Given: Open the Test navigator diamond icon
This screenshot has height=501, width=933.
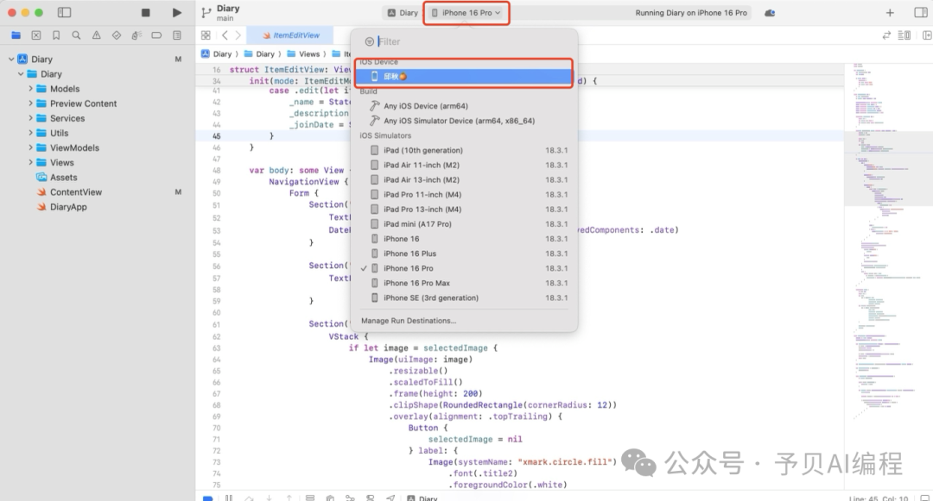Looking at the screenshot, I should [117, 35].
